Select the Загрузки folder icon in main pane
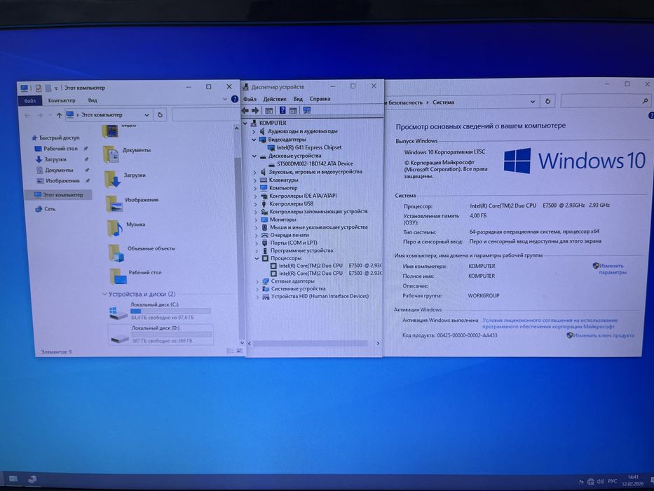 click(113, 179)
